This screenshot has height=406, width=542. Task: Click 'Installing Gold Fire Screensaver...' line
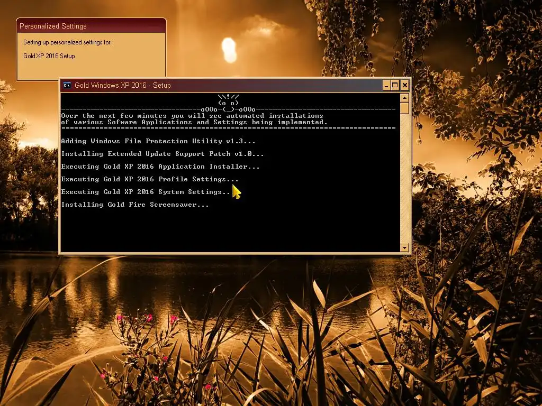[x=135, y=205]
